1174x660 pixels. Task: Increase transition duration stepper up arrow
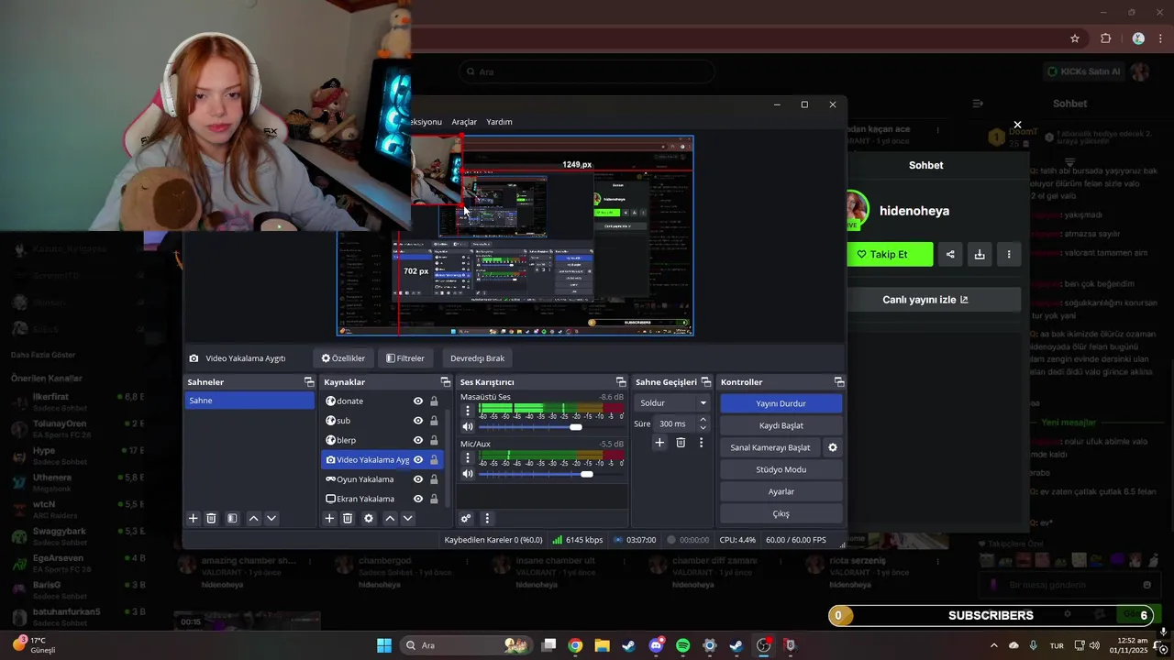(703, 420)
